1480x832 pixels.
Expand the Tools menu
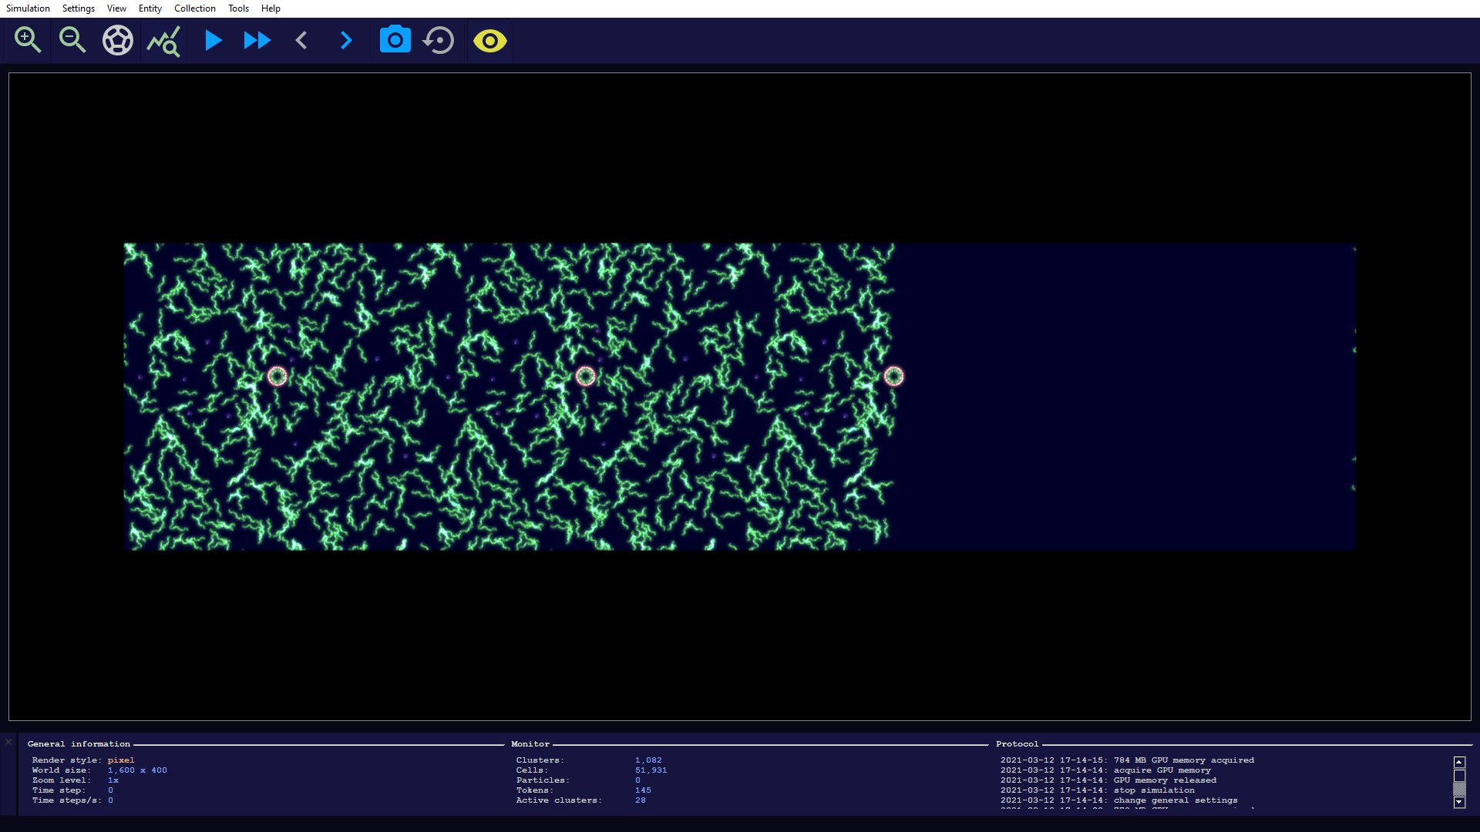click(238, 8)
